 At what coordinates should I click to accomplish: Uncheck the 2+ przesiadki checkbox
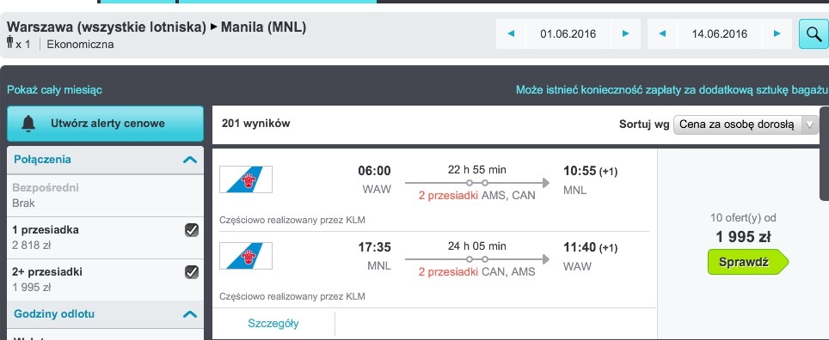click(192, 272)
